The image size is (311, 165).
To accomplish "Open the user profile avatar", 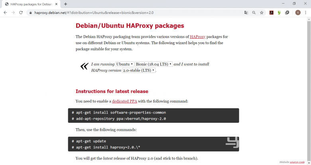I will [x=298, y=12].
